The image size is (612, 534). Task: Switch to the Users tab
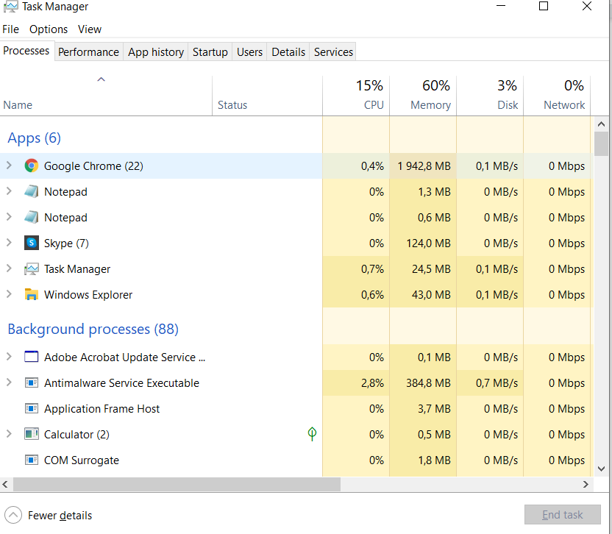249,52
